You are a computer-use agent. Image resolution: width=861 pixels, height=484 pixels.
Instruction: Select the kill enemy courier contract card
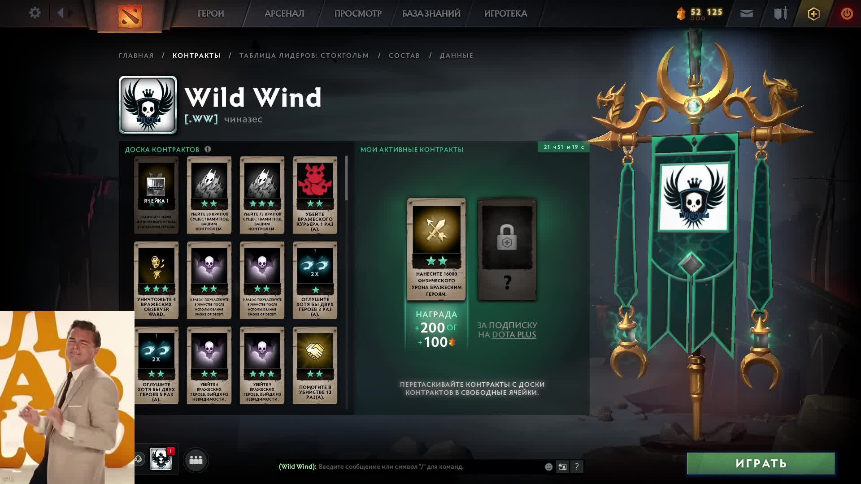[315, 195]
